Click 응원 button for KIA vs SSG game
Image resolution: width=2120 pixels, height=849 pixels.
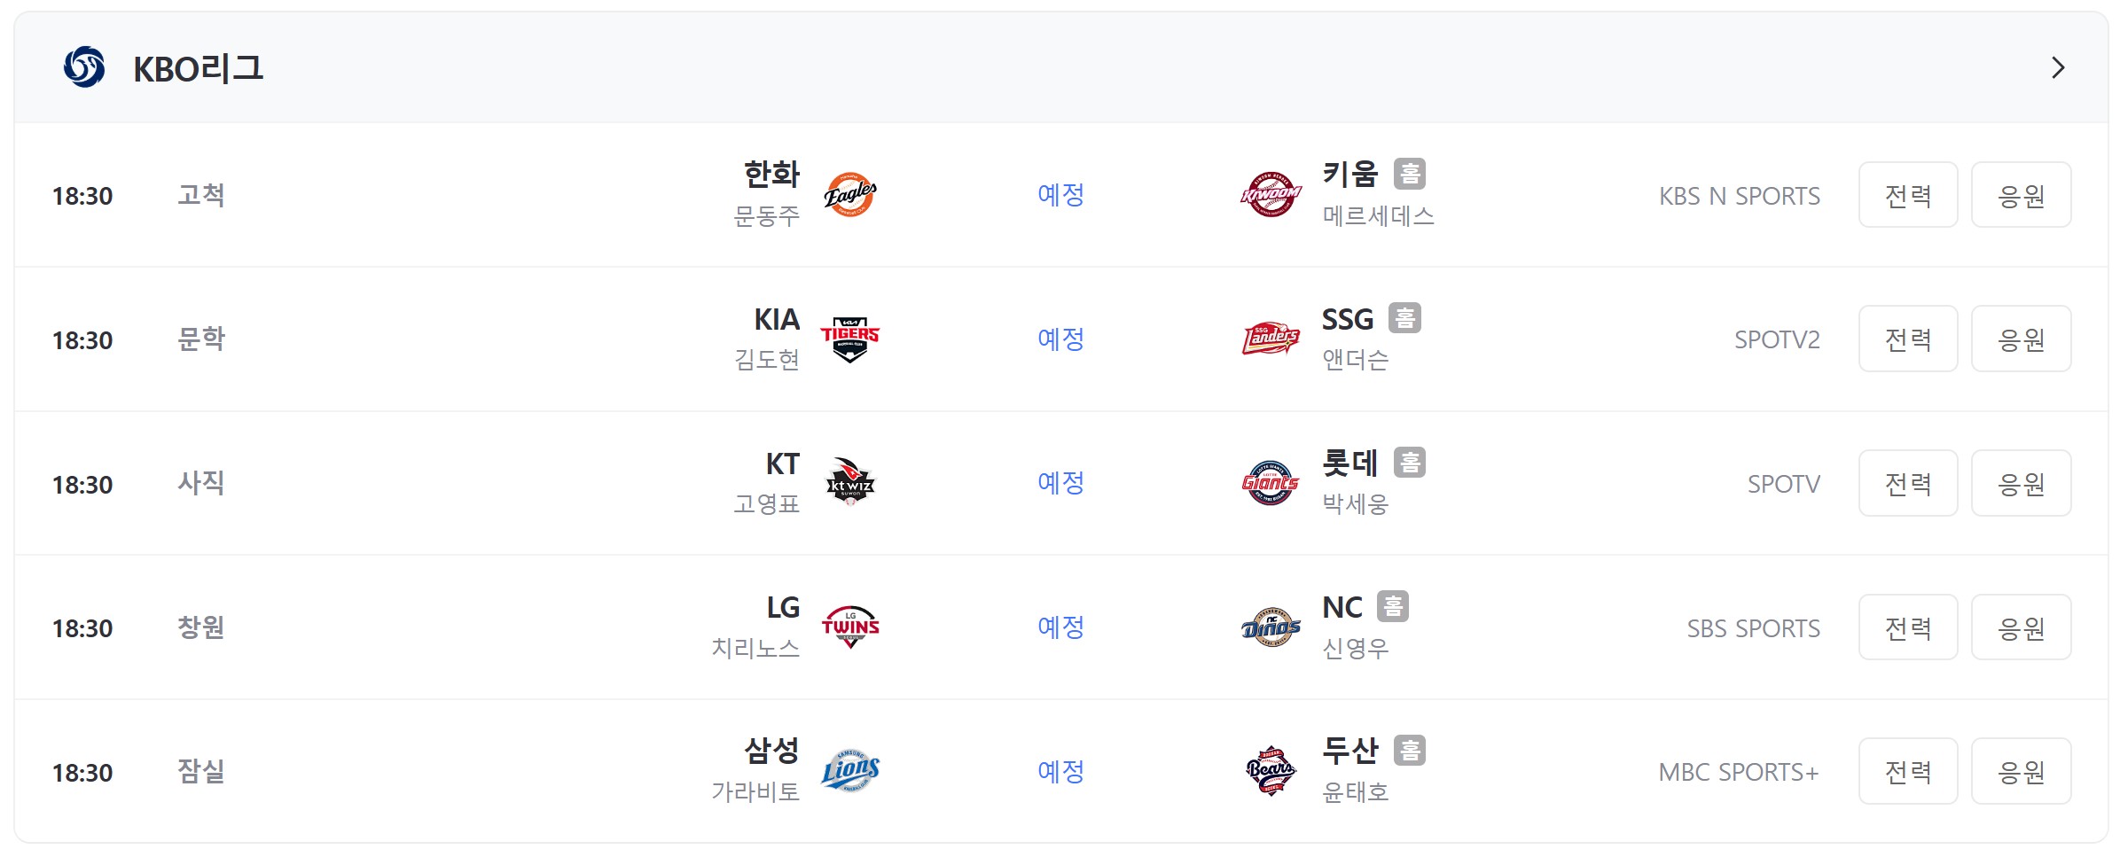pos(2021,339)
